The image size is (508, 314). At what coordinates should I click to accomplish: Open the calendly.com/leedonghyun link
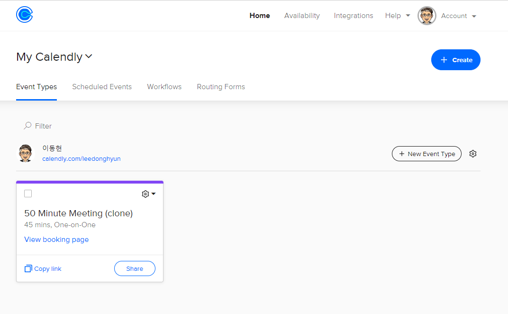click(82, 158)
